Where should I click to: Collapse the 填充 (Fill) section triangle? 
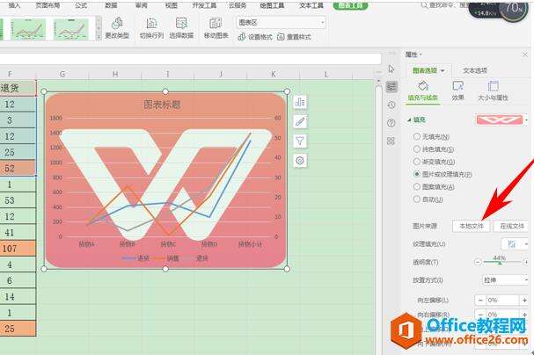[x=409, y=120]
